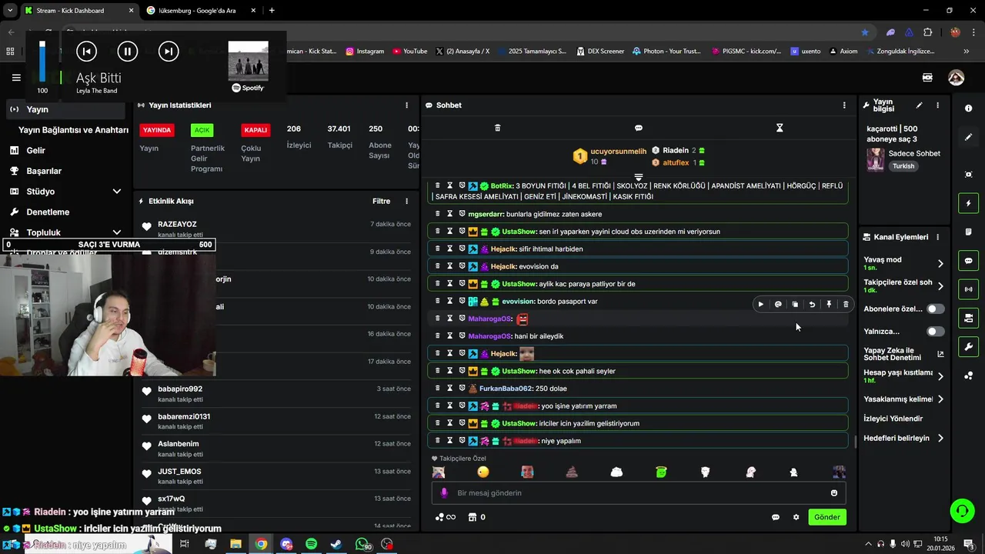The image size is (985, 554).
Task: Toggle the chat bubble icon in right sidebar
Action: pos(968,261)
